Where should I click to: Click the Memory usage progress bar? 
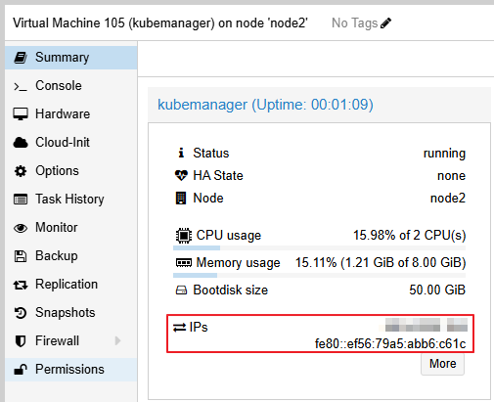319,276
